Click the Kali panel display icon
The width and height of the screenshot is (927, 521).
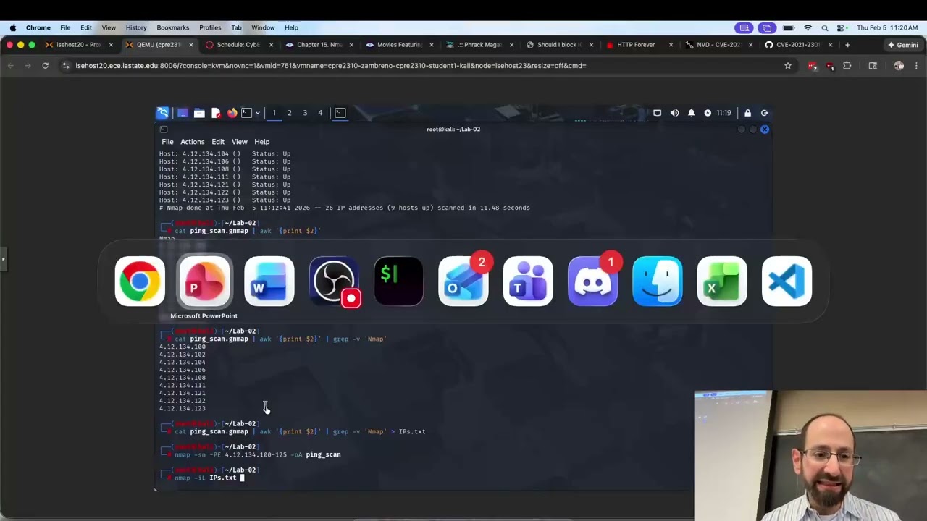click(x=657, y=113)
